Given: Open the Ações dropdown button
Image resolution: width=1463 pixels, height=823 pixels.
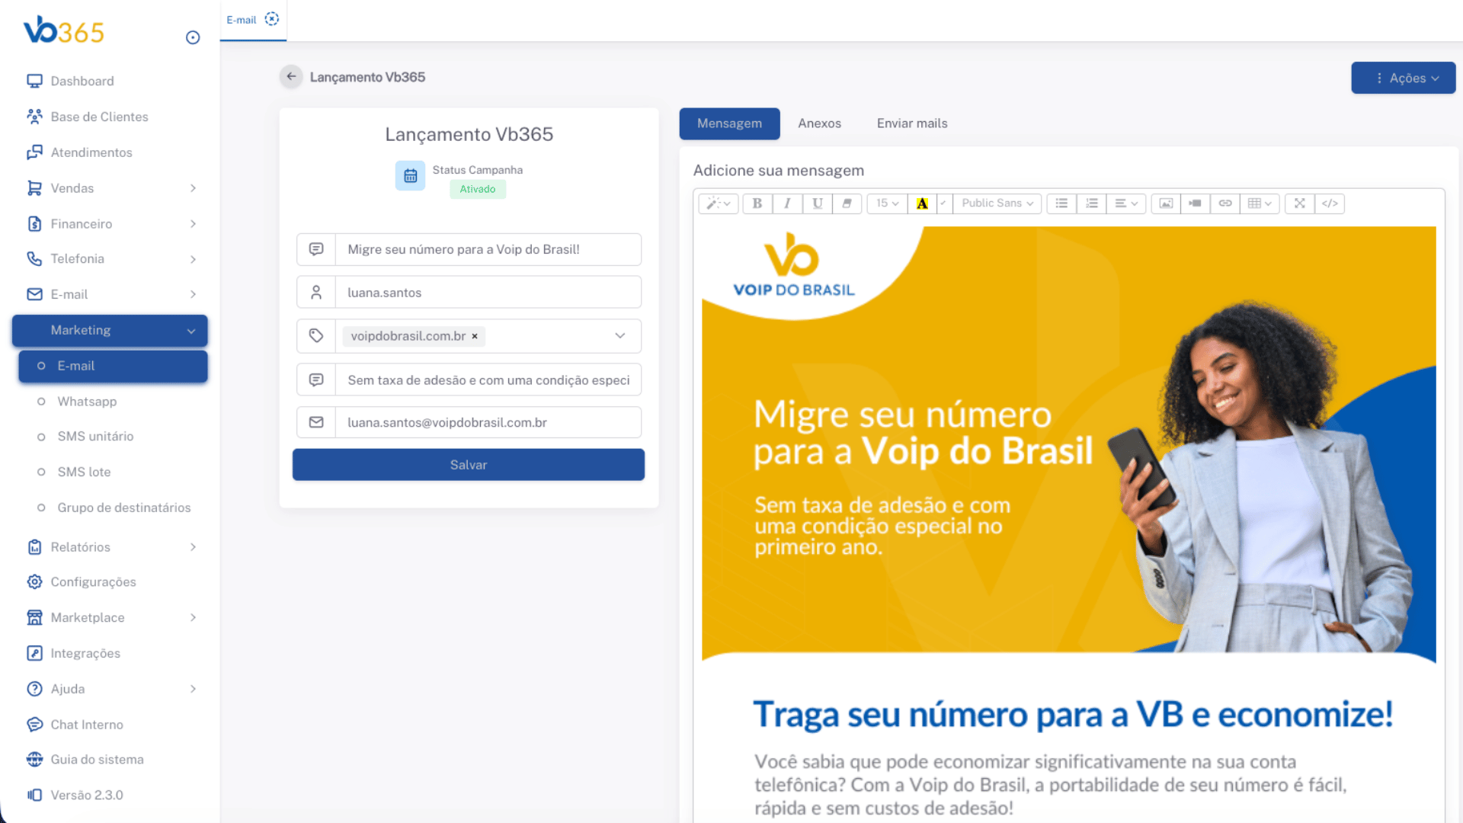Looking at the screenshot, I should [1403, 78].
